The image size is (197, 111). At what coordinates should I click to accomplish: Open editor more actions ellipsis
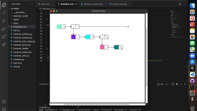pos(184,4)
